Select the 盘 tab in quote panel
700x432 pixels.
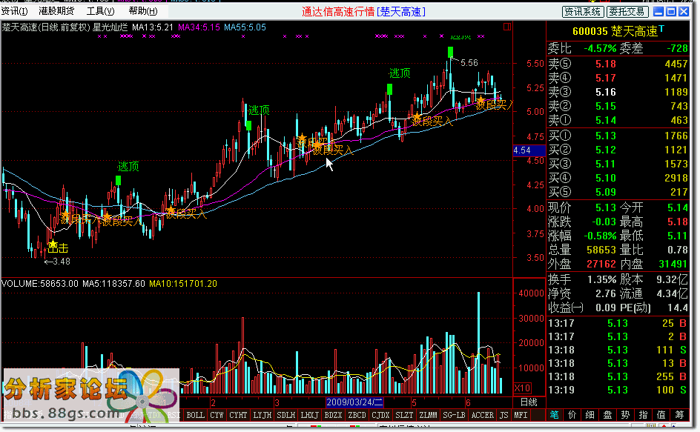pos(607,415)
